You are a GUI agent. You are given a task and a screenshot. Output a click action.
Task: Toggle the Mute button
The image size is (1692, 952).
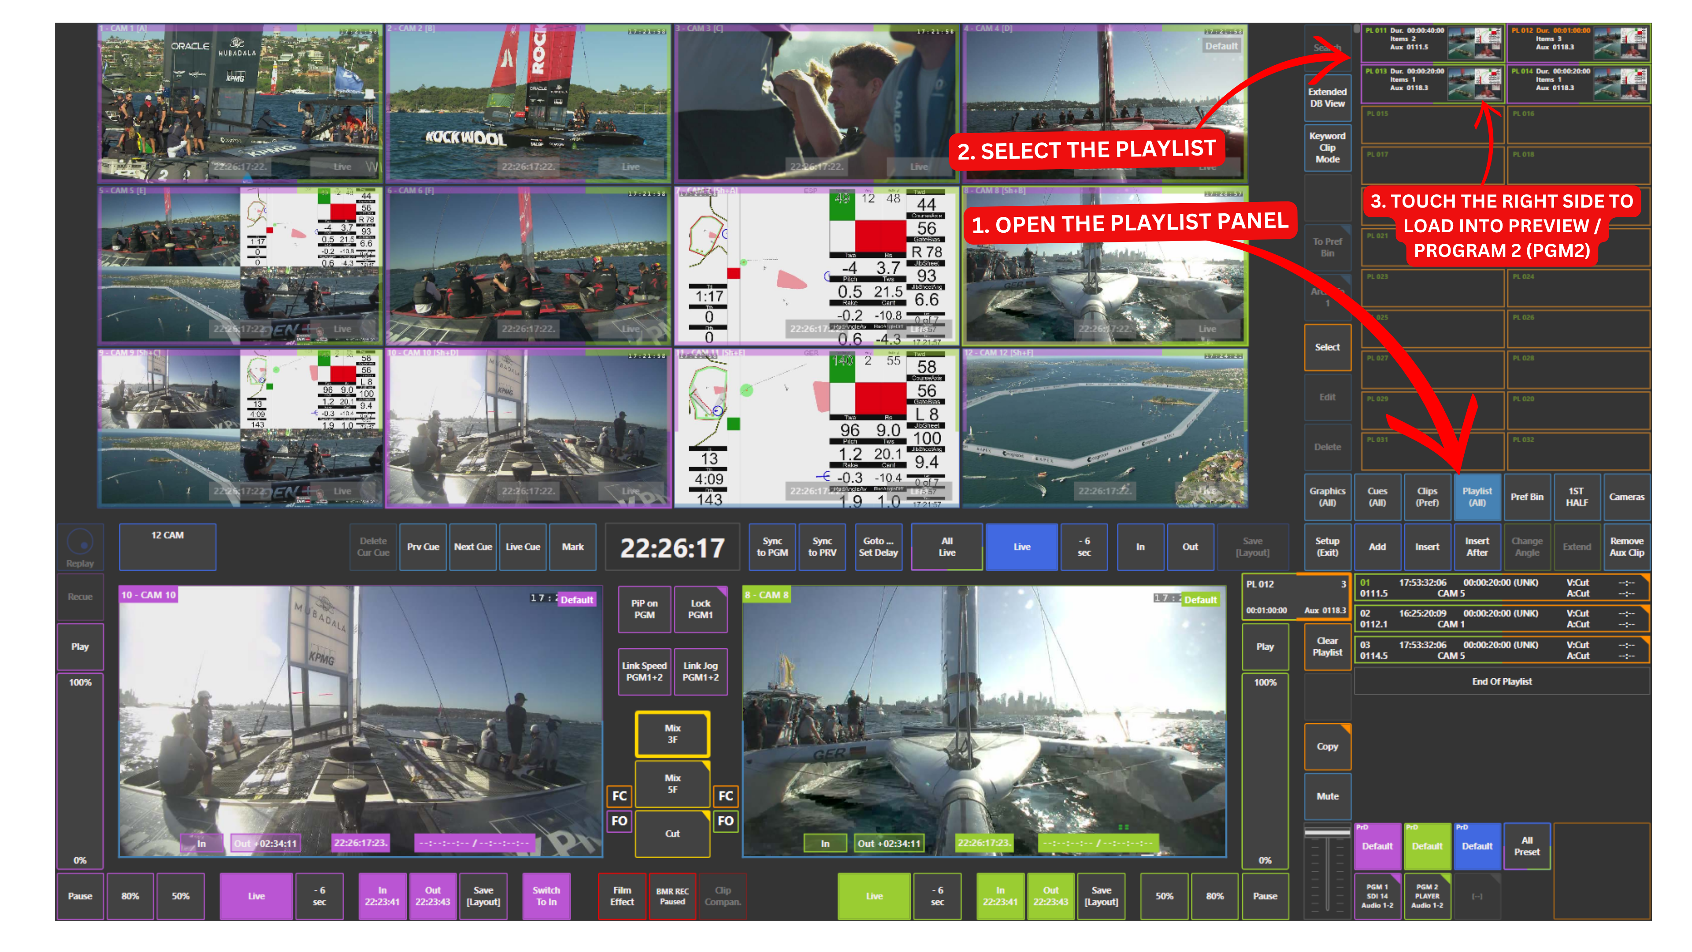pyautogui.click(x=1328, y=796)
